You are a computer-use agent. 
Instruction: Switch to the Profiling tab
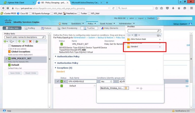(30, 28)
